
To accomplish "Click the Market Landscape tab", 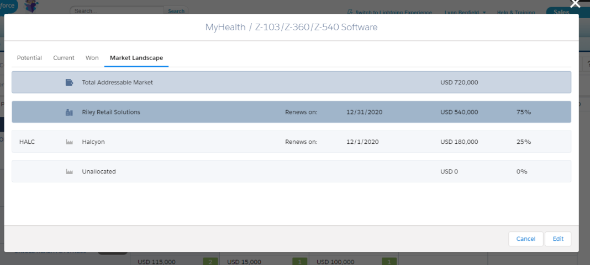I will (136, 58).
